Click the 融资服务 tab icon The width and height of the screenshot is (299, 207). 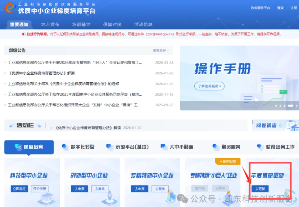coord(216,147)
